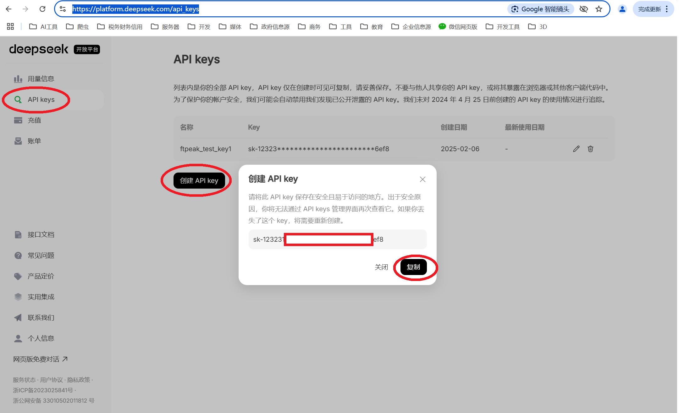Open 接口文档 documentation link
This screenshot has width=679, height=413.
(x=41, y=235)
